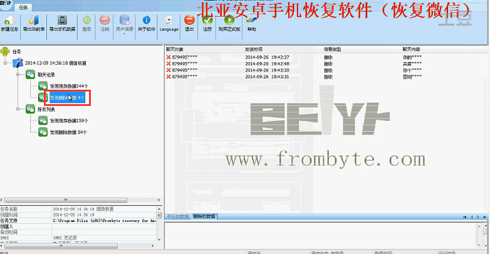The width and height of the screenshot is (490, 254).
Task: Collapse the 2014-12-09 14:36:18 微信恢复 task node
Action: click(5, 63)
